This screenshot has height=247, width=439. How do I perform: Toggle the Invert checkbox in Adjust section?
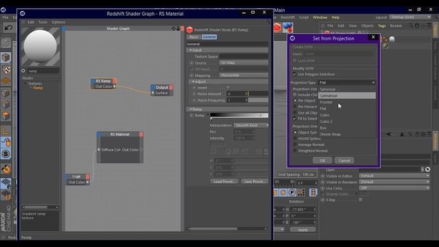coord(228,88)
